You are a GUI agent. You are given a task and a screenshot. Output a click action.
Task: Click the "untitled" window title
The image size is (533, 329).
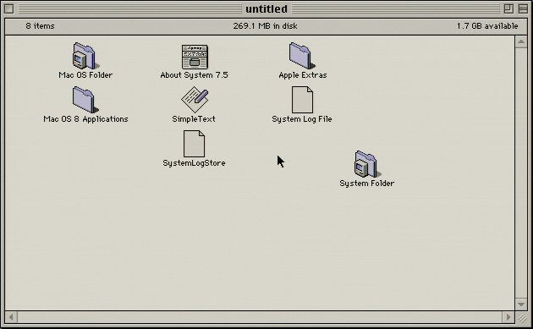(266, 8)
